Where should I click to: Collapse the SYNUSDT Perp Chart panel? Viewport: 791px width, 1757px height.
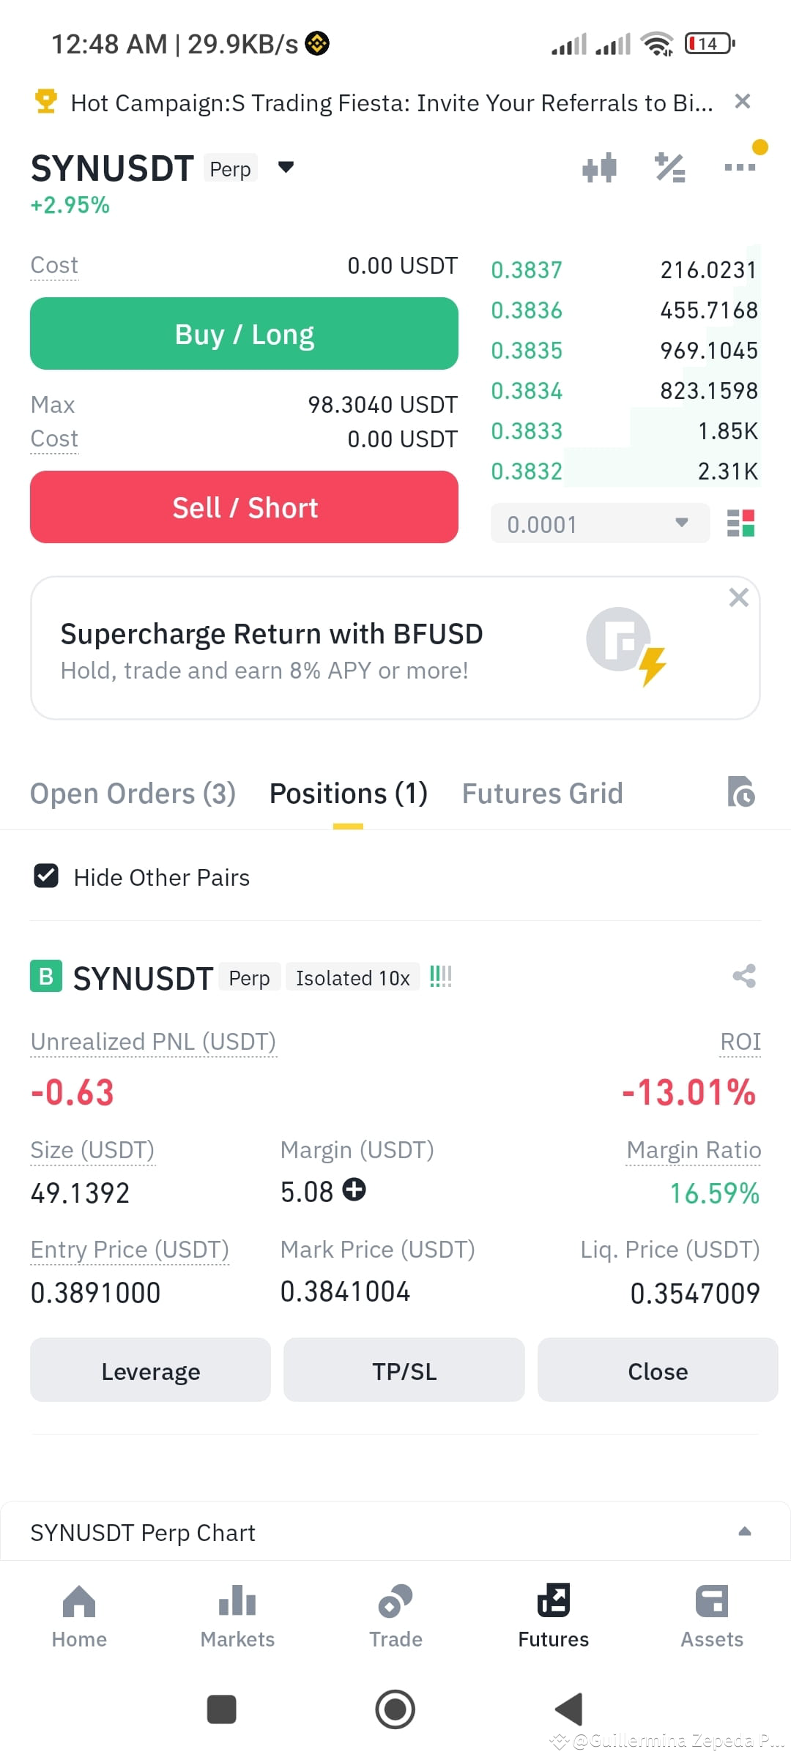[745, 1532]
